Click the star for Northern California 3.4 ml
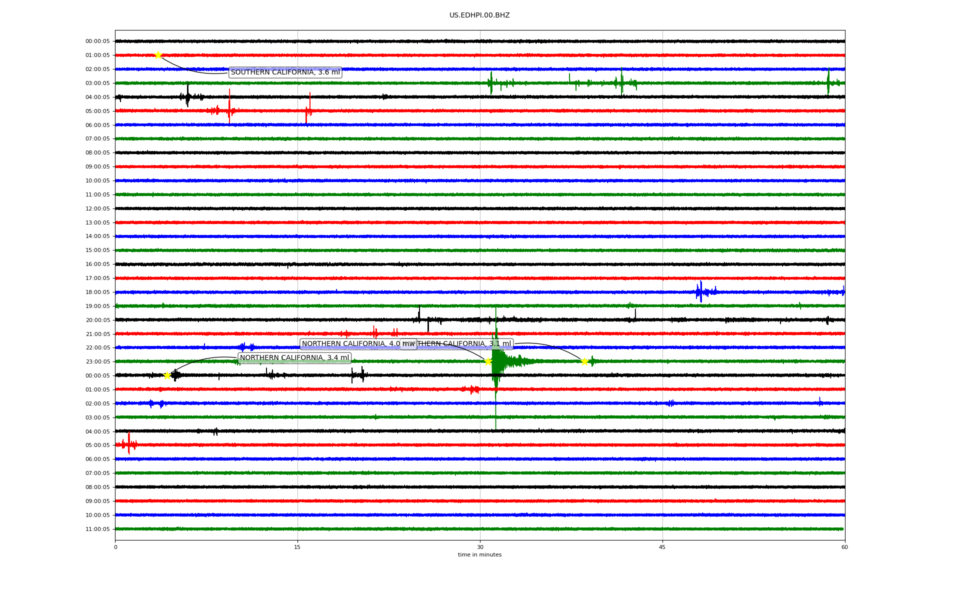The width and height of the screenshot is (960, 600). tap(167, 375)
